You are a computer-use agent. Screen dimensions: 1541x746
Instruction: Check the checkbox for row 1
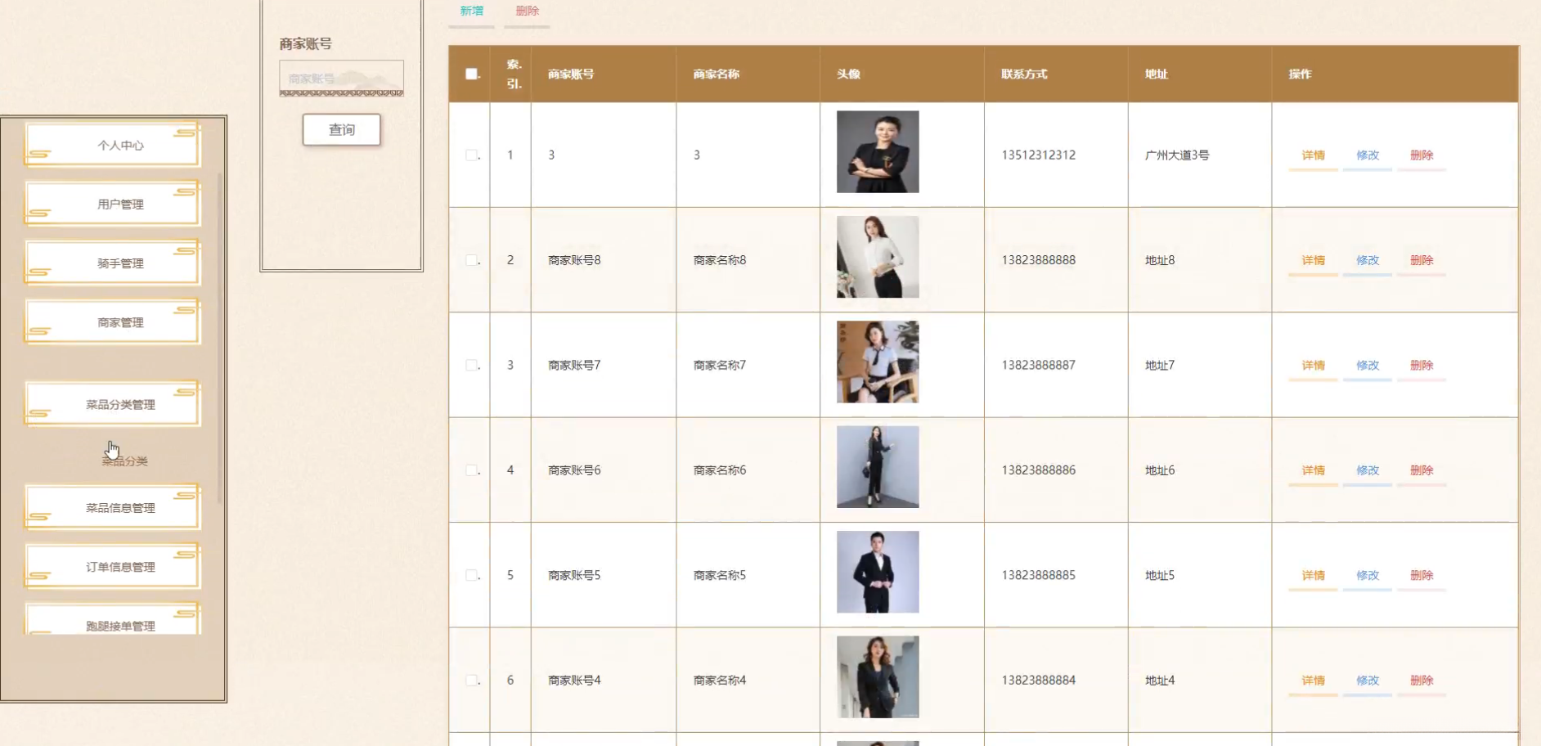[x=471, y=155]
